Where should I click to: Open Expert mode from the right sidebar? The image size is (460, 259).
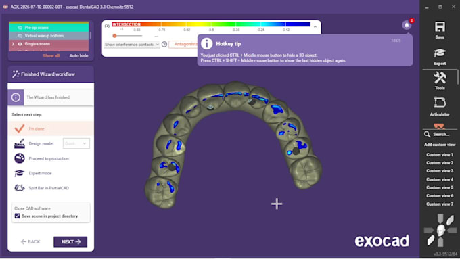tap(440, 56)
